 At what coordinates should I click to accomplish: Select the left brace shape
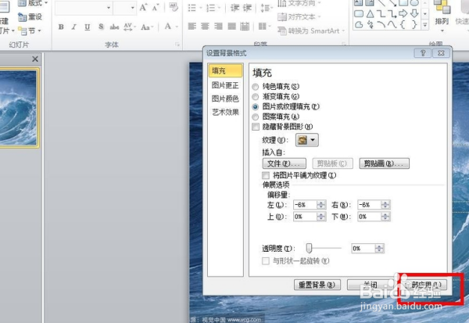click(x=403, y=24)
